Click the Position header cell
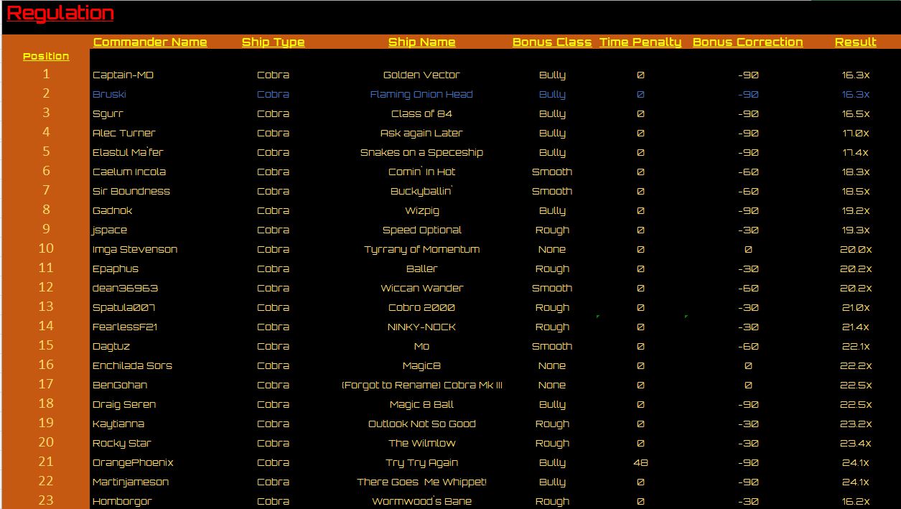Viewport: 901px width, 509px height. click(46, 57)
